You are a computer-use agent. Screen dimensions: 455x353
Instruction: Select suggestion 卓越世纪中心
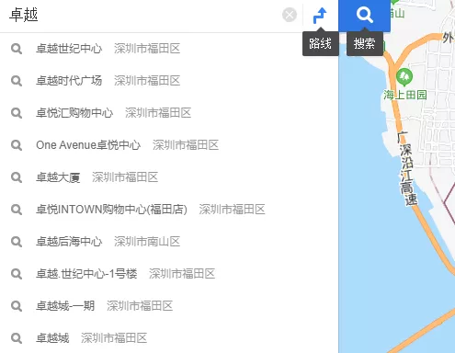169,49
